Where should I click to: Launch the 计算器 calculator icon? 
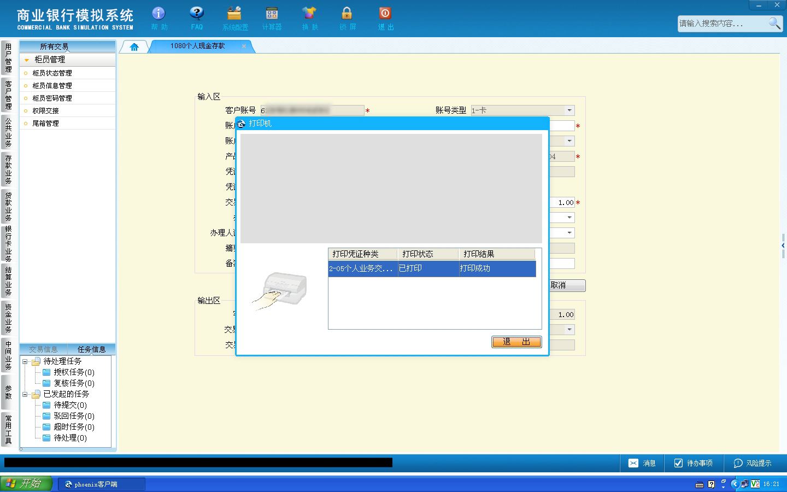tap(272, 18)
